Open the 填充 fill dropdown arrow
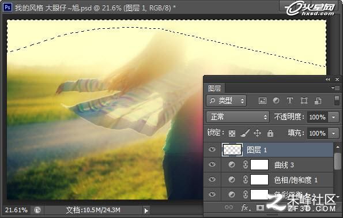This screenshot has width=343, height=218. [334, 133]
